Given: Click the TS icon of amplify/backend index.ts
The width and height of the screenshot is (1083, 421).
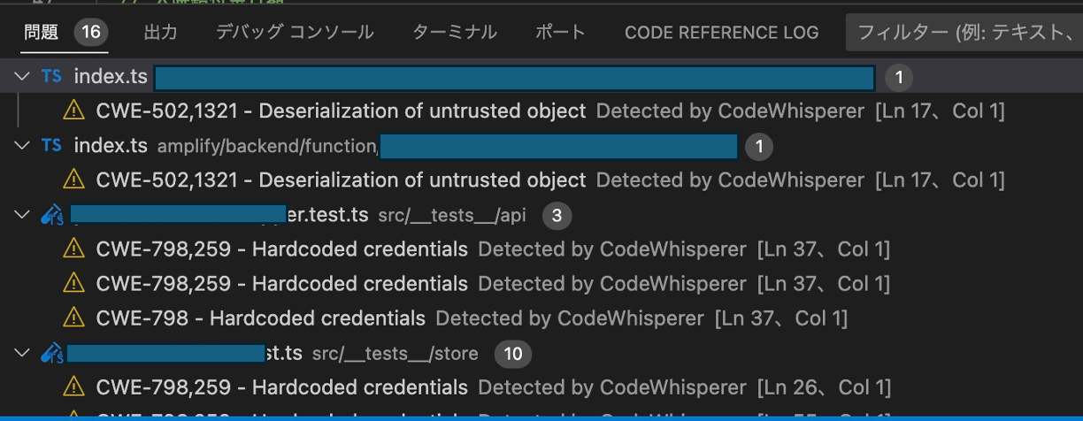Looking at the screenshot, I should coord(52,146).
